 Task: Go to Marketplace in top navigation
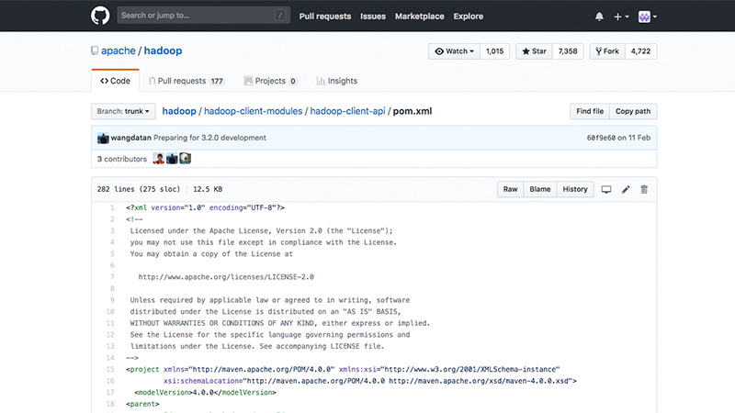click(420, 16)
